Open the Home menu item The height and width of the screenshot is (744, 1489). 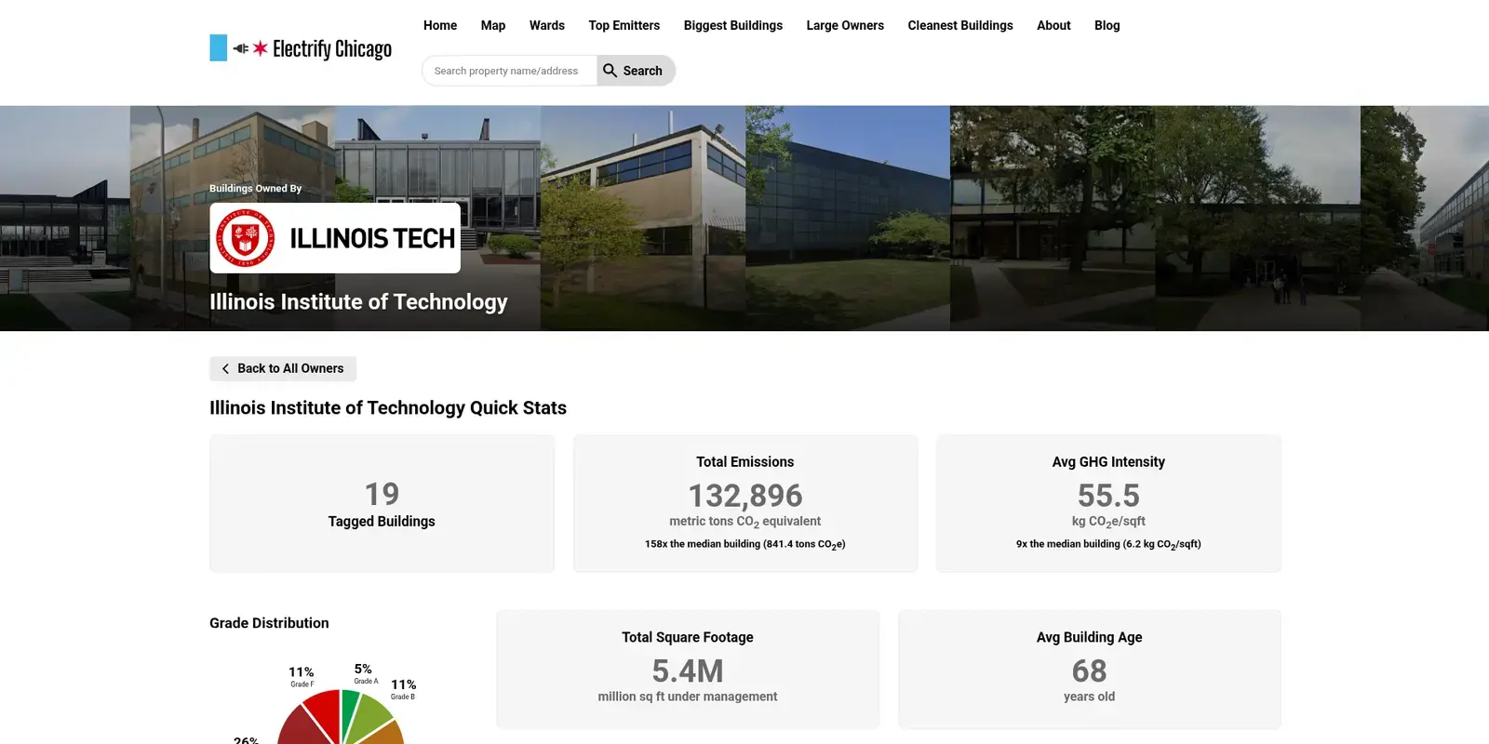439,25
